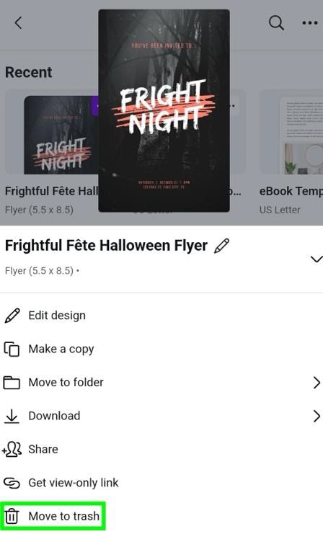Select Make a copy menu entry
The image size is (323, 547).
161,349
